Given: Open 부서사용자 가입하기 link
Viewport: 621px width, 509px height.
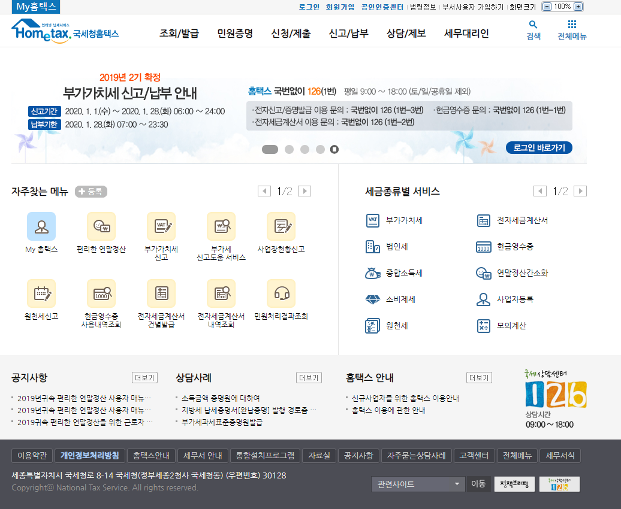Looking at the screenshot, I should coord(473,7).
